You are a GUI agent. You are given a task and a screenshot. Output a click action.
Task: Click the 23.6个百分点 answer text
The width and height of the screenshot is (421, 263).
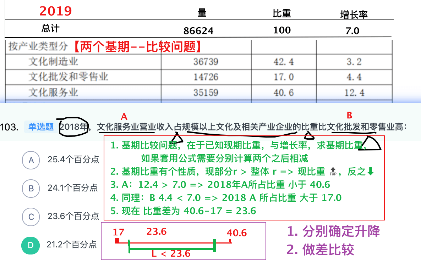coord(73,216)
